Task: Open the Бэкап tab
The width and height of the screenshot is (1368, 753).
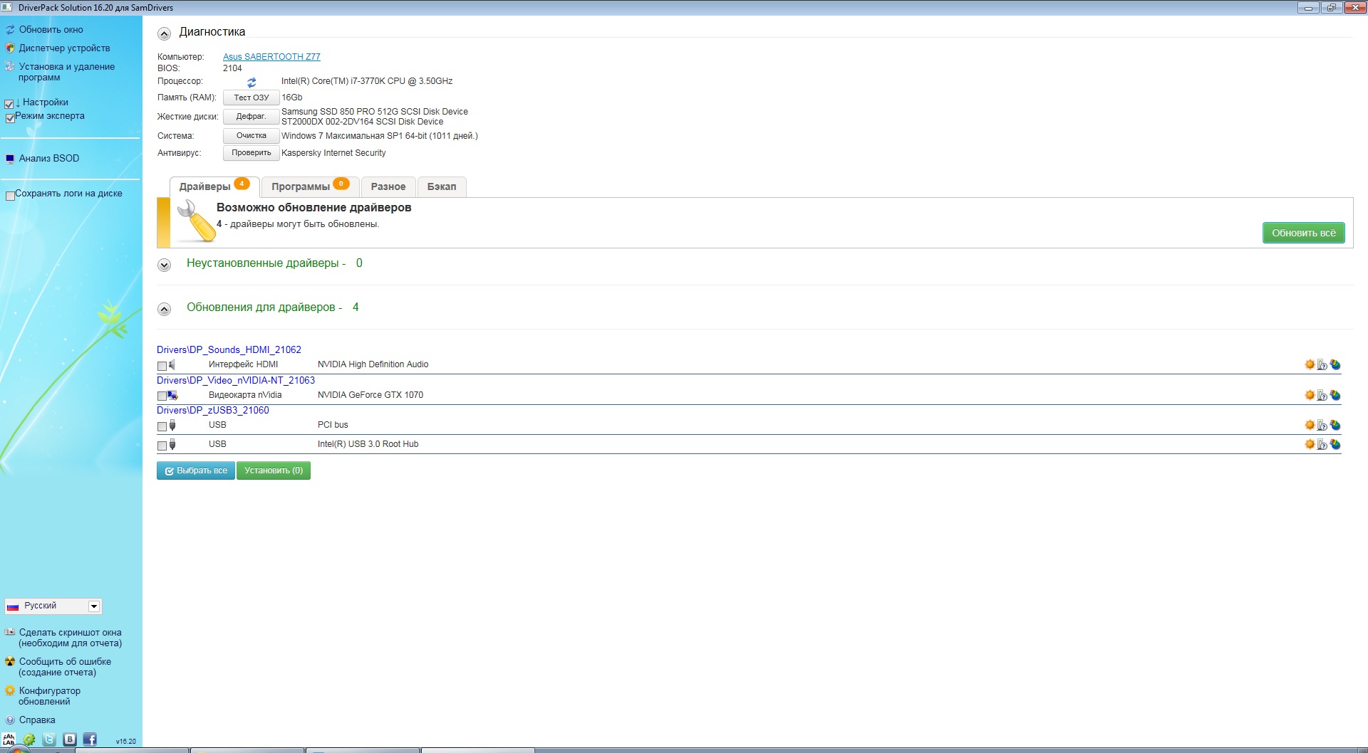Action: click(x=442, y=186)
